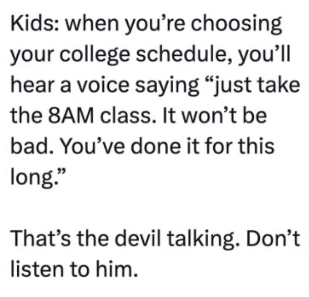This screenshot has width=309, height=297.
Task: Click the word "talking"
Action: coord(191,239)
